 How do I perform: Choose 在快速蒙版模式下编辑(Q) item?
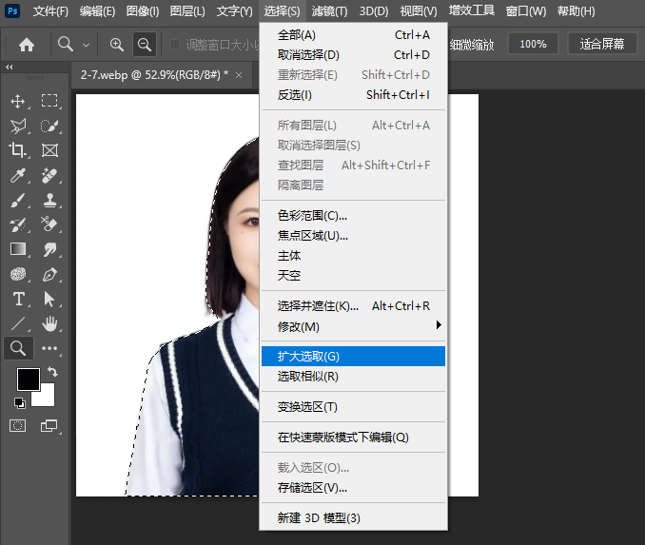click(x=353, y=438)
